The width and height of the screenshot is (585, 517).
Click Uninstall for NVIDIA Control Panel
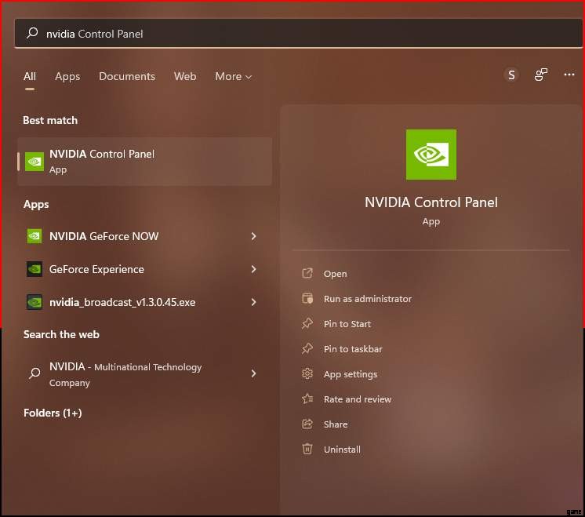click(x=342, y=449)
